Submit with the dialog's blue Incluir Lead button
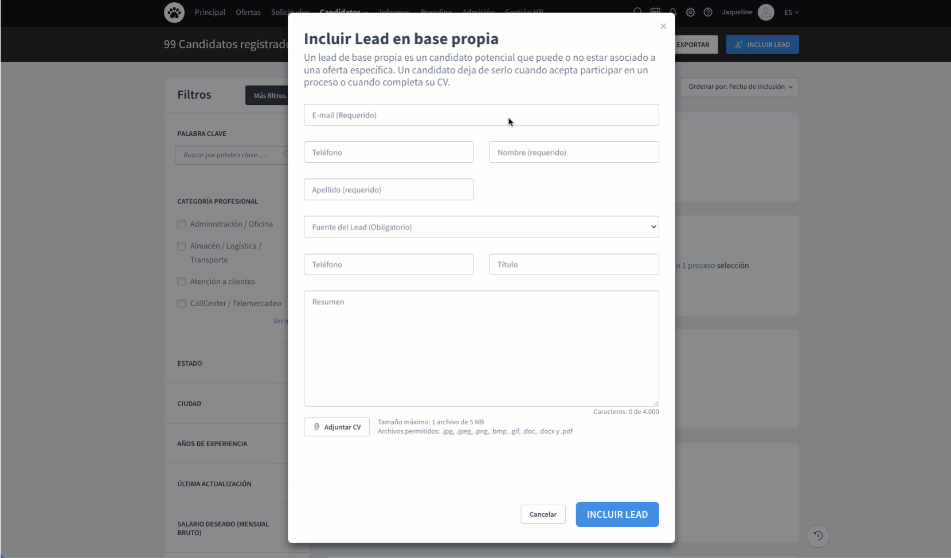951x558 pixels. (617, 514)
